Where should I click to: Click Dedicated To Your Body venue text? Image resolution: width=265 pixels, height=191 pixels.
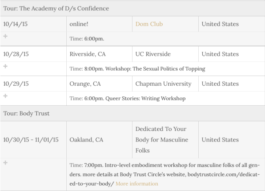(x=162, y=140)
